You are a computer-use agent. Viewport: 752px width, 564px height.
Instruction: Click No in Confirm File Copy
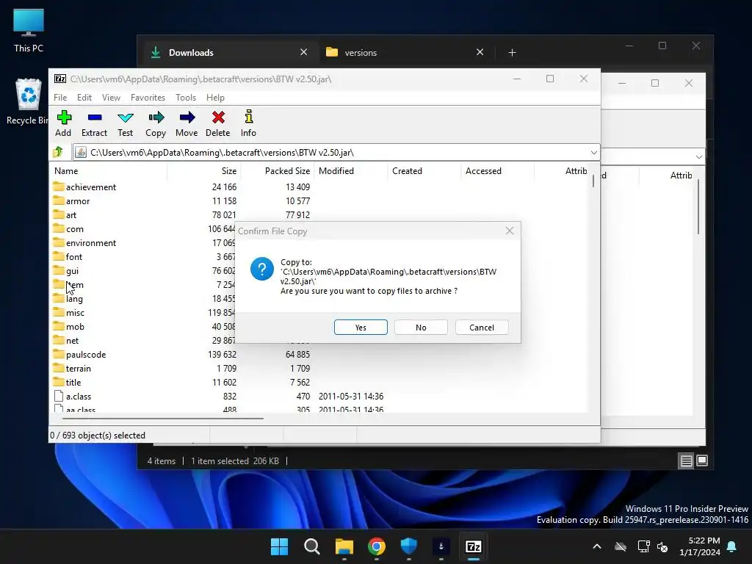tap(421, 327)
